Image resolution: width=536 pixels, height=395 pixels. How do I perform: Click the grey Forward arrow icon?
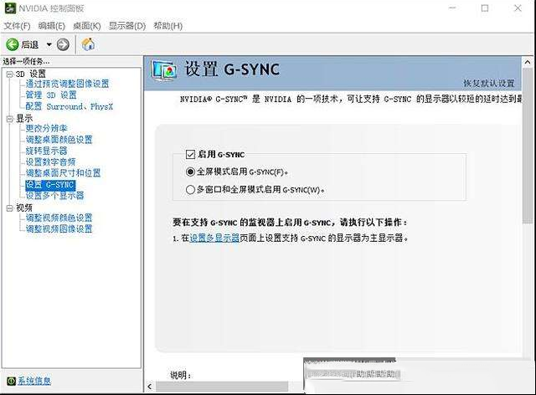point(63,44)
